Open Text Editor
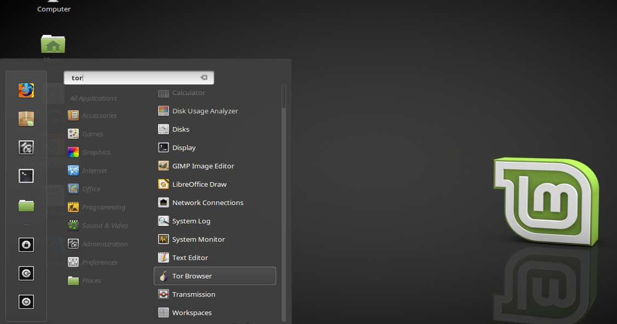The height and width of the screenshot is (324, 617). tap(215, 258)
